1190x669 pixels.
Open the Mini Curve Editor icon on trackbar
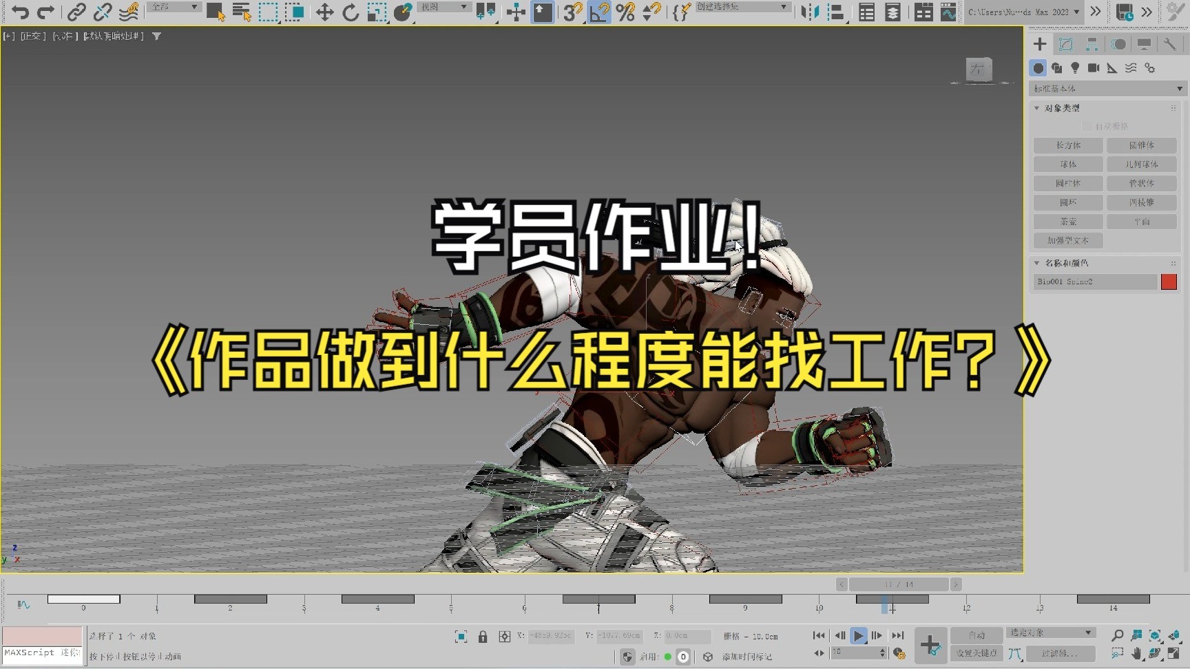pyautogui.click(x=24, y=604)
